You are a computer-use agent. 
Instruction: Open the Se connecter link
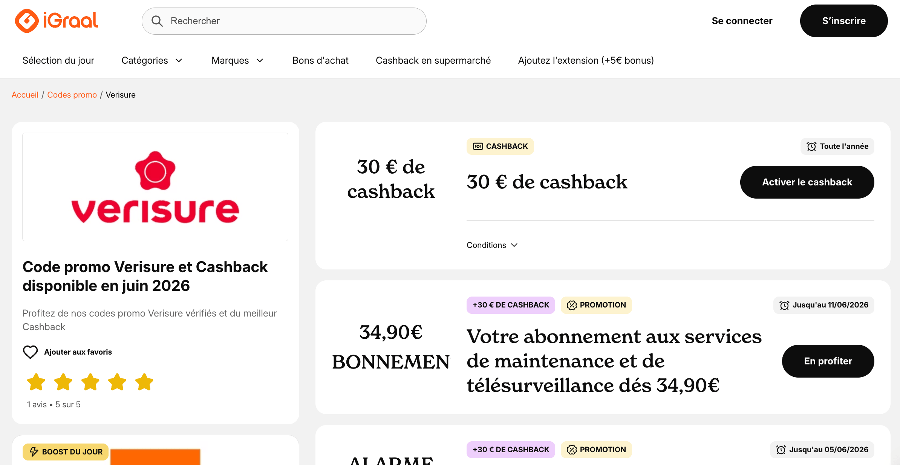click(x=742, y=21)
